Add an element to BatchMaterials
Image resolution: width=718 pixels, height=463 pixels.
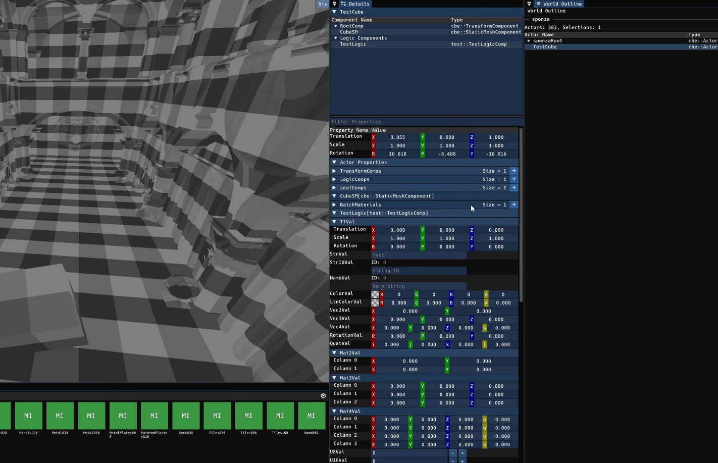coord(514,204)
